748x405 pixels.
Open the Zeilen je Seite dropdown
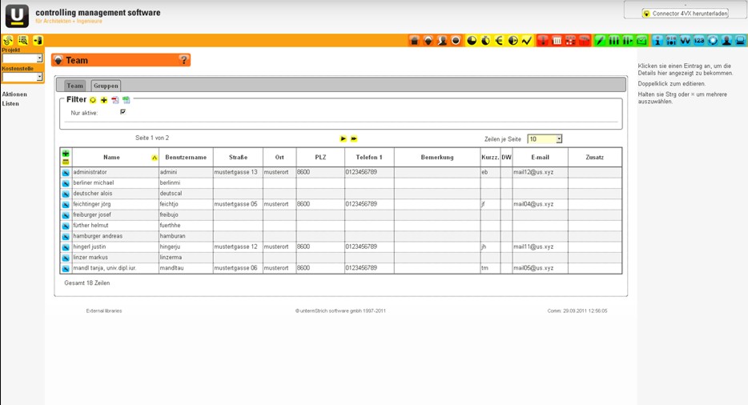click(x=545, y=138)
